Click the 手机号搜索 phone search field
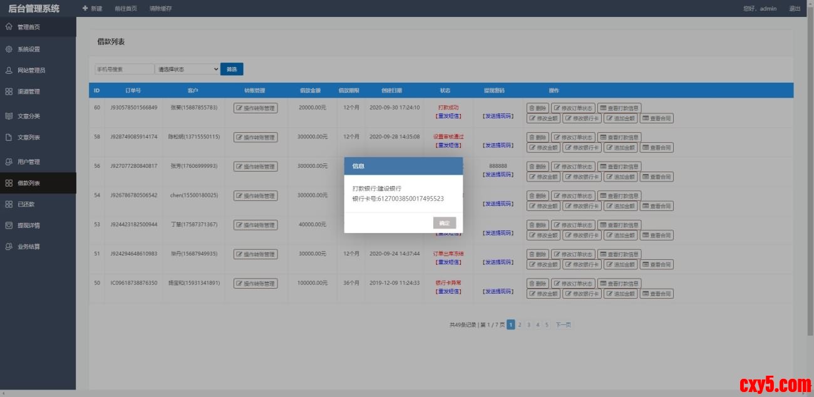This screenshot has height=397, width=814. [123, 69]
